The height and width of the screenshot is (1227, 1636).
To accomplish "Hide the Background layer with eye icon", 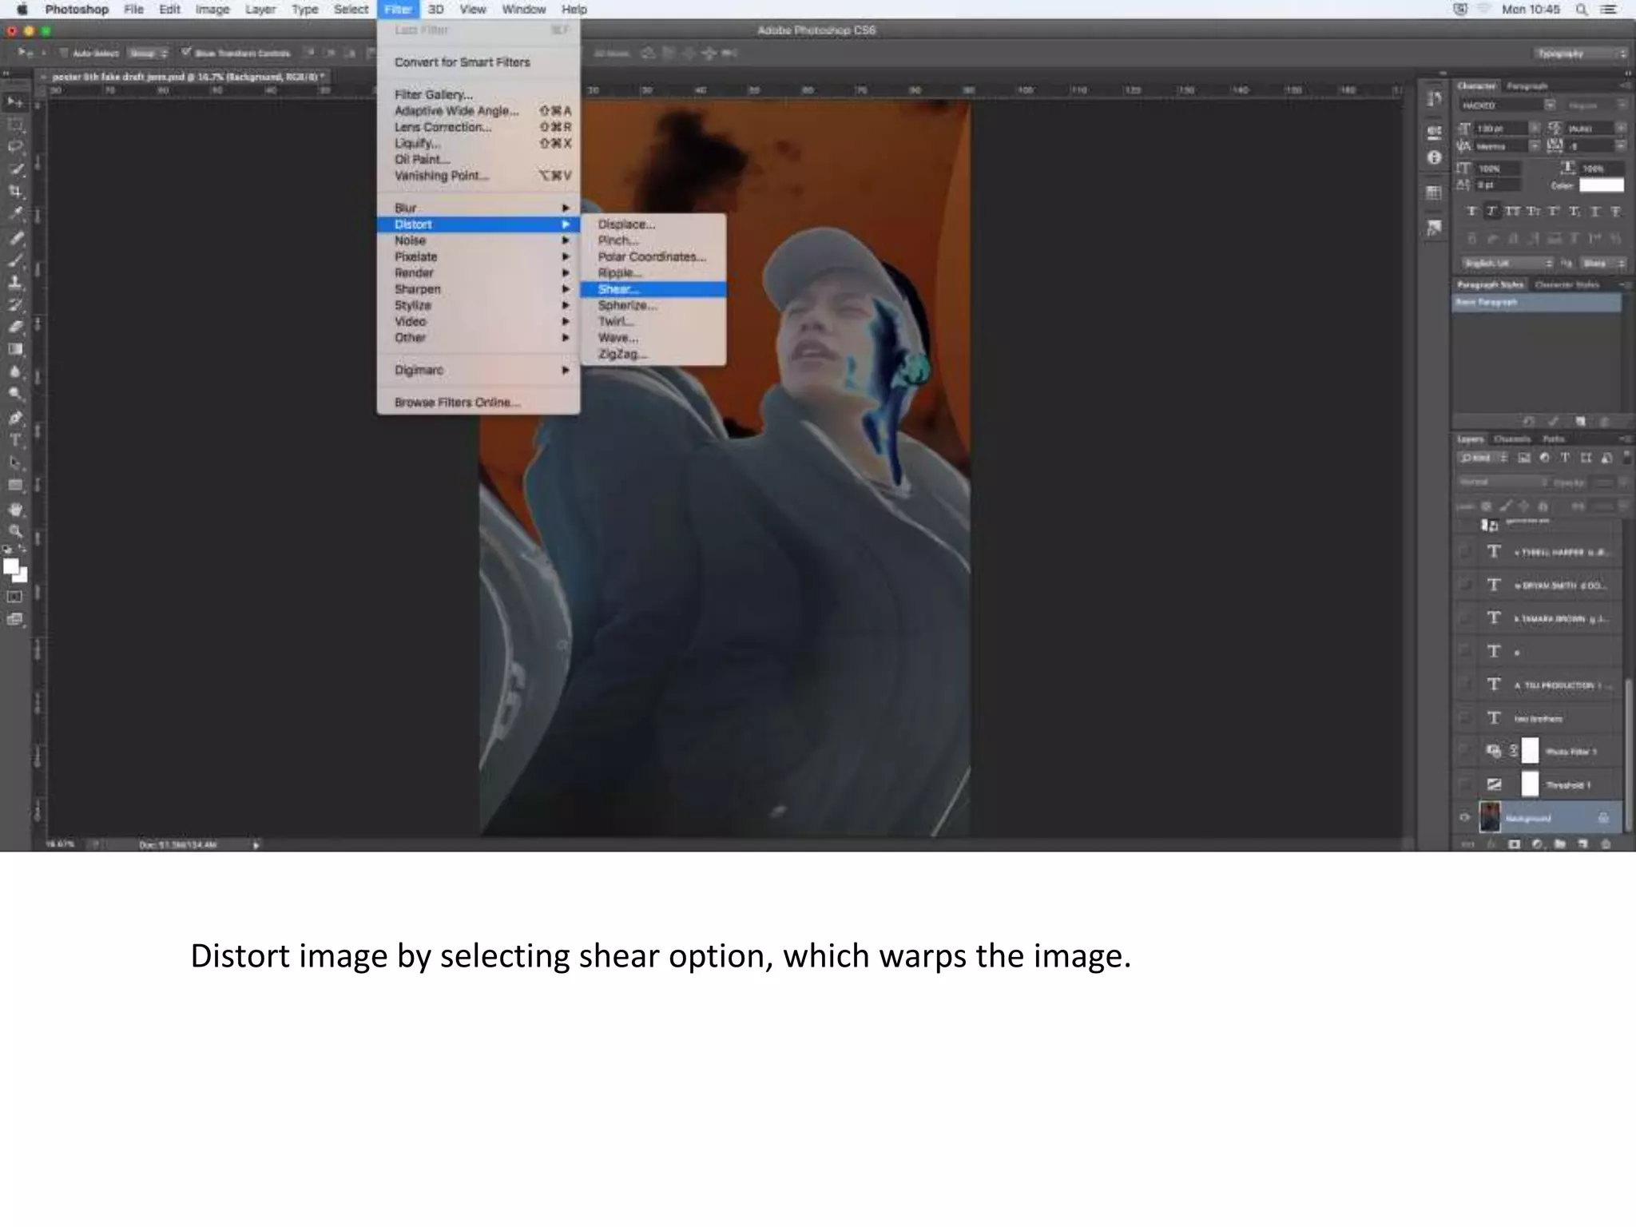I will click(x=1464, y=817).
